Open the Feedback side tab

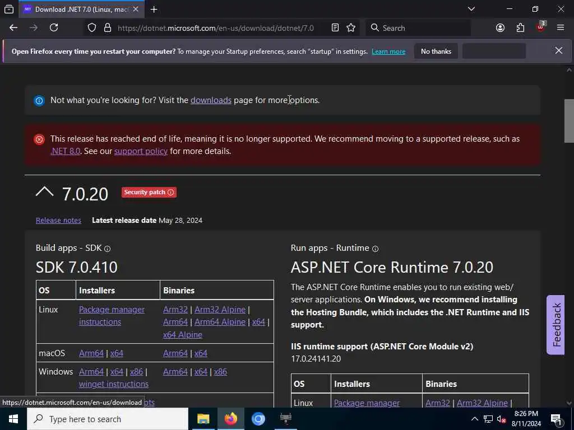pos(556,325)
